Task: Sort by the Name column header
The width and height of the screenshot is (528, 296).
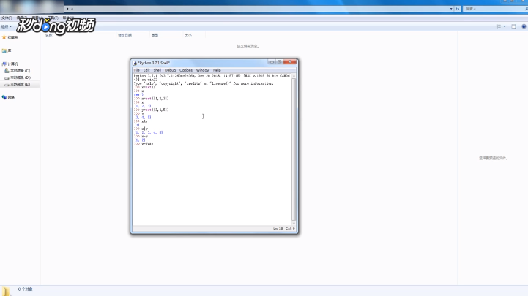Action: tap(49, 35)
